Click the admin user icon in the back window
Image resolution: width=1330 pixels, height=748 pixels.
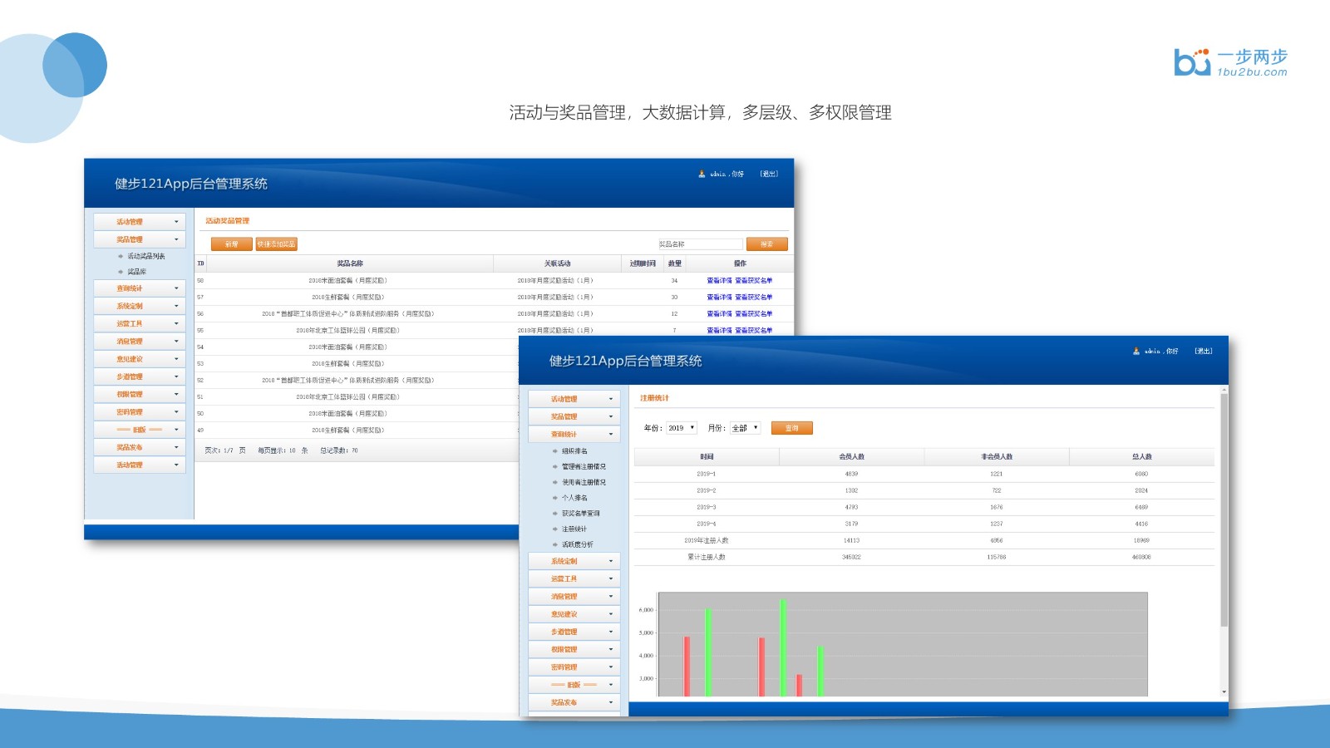click(x=702, y=174)
